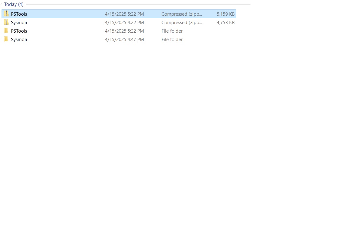Click the Compressed (zipp... type of PSTools

182,14
